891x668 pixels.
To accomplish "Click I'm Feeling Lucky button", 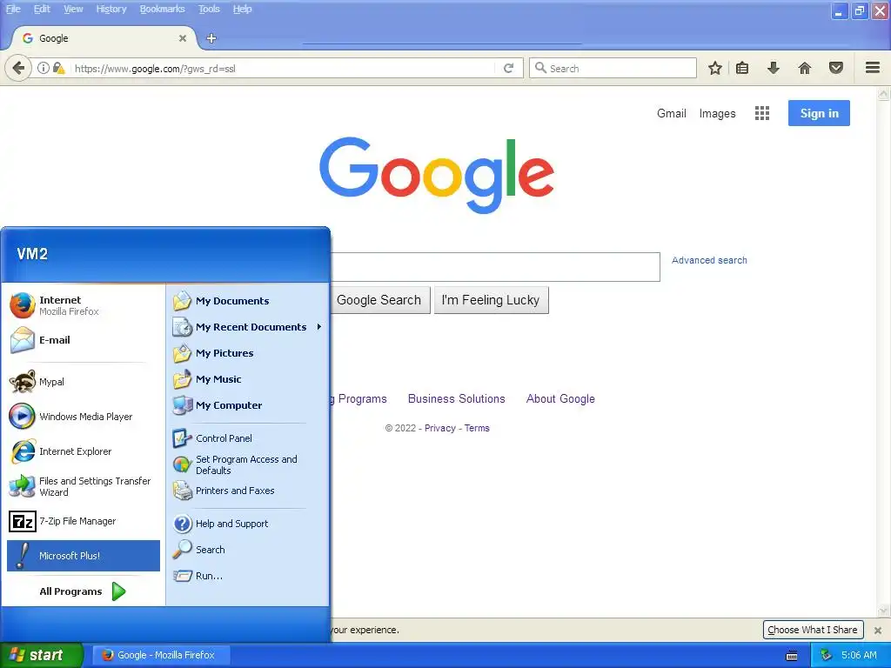I will 491,300.
